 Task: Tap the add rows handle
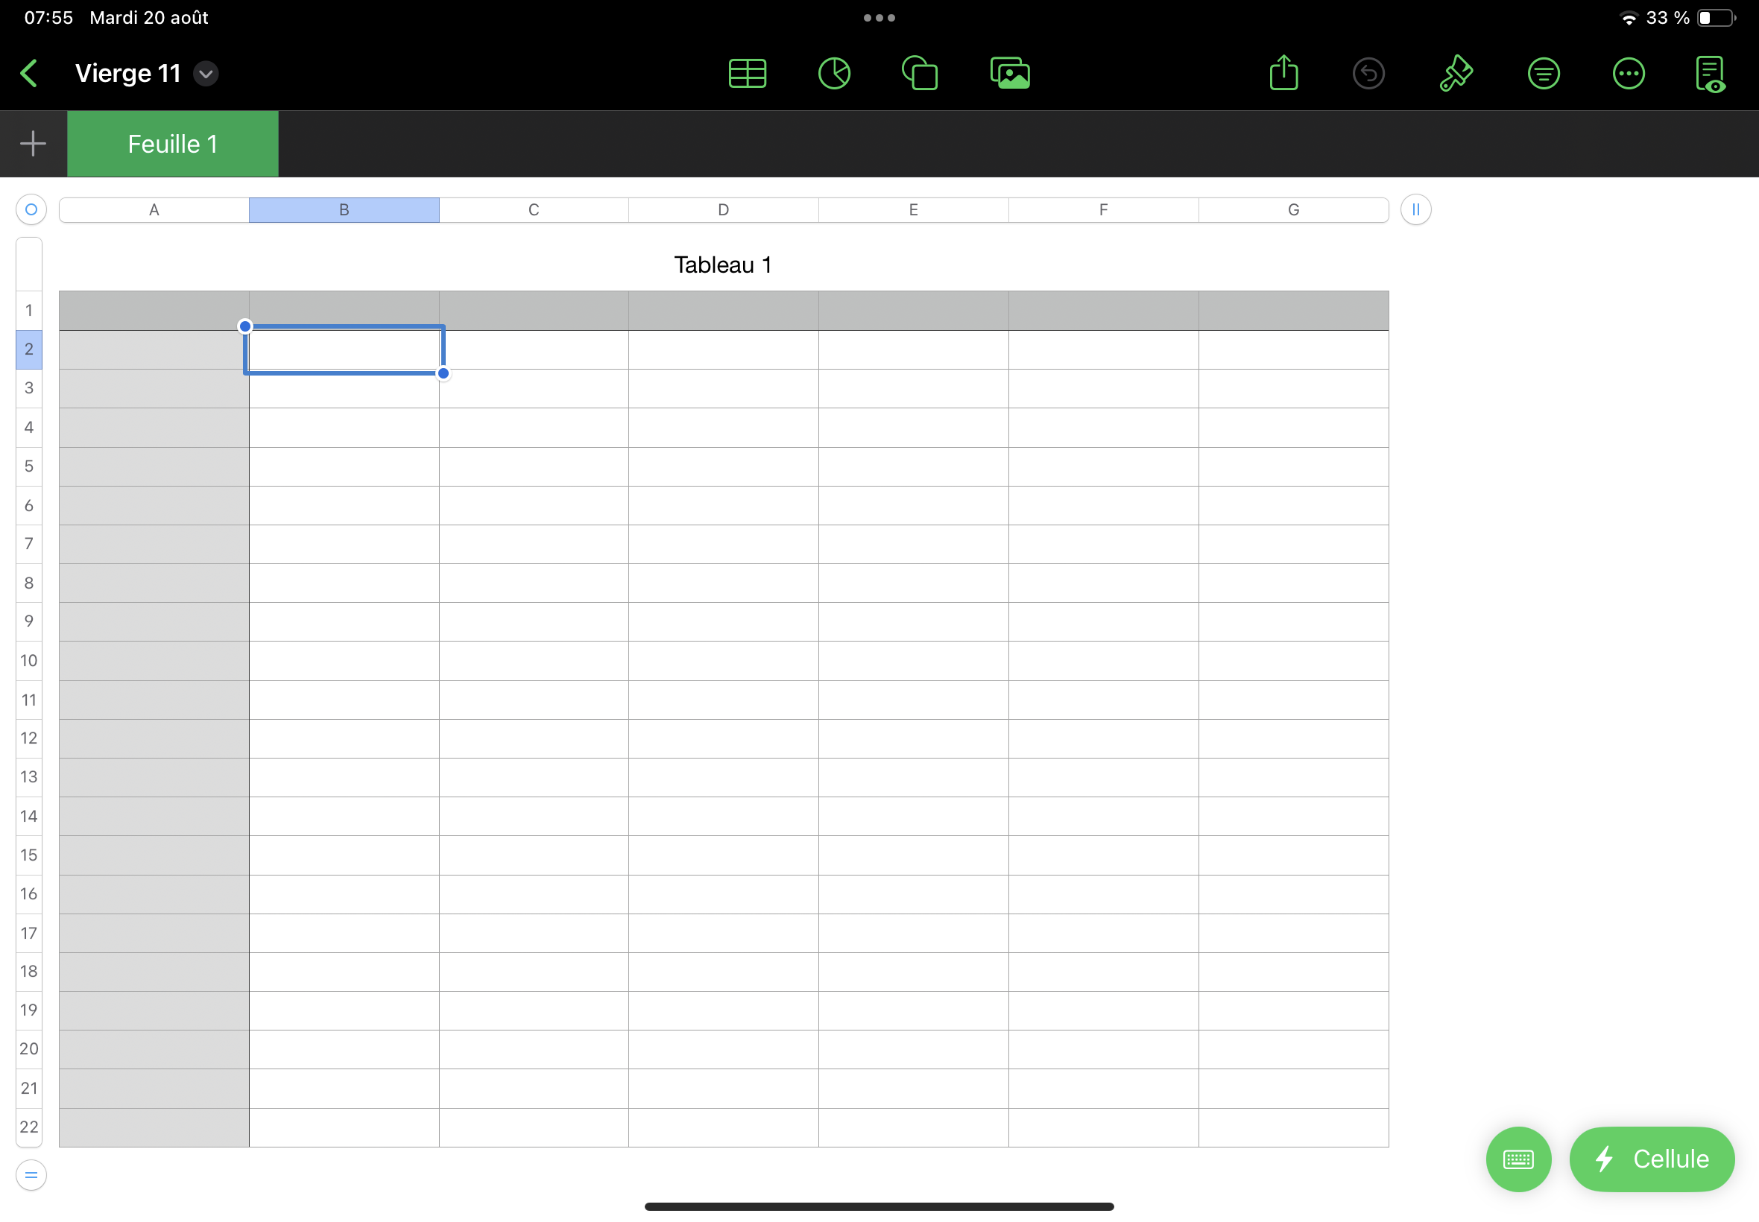click(31, 1174)
